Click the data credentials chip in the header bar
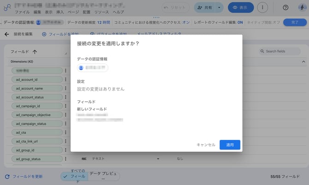Screen dimensions: 309x185 (x=50, y=23)
